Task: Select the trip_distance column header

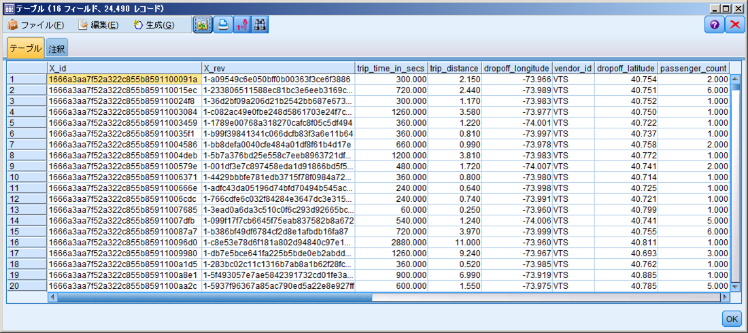Action: coord(455,68)
